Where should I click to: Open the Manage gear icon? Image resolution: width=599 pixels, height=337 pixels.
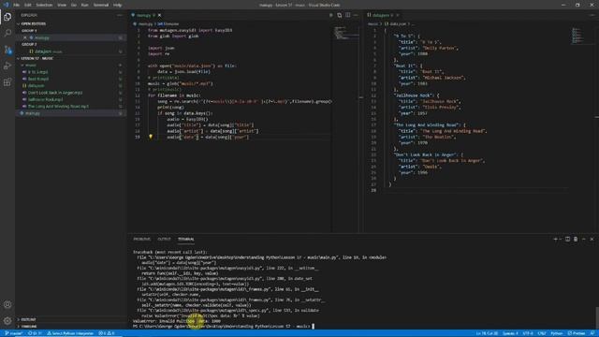coord(7,320)
